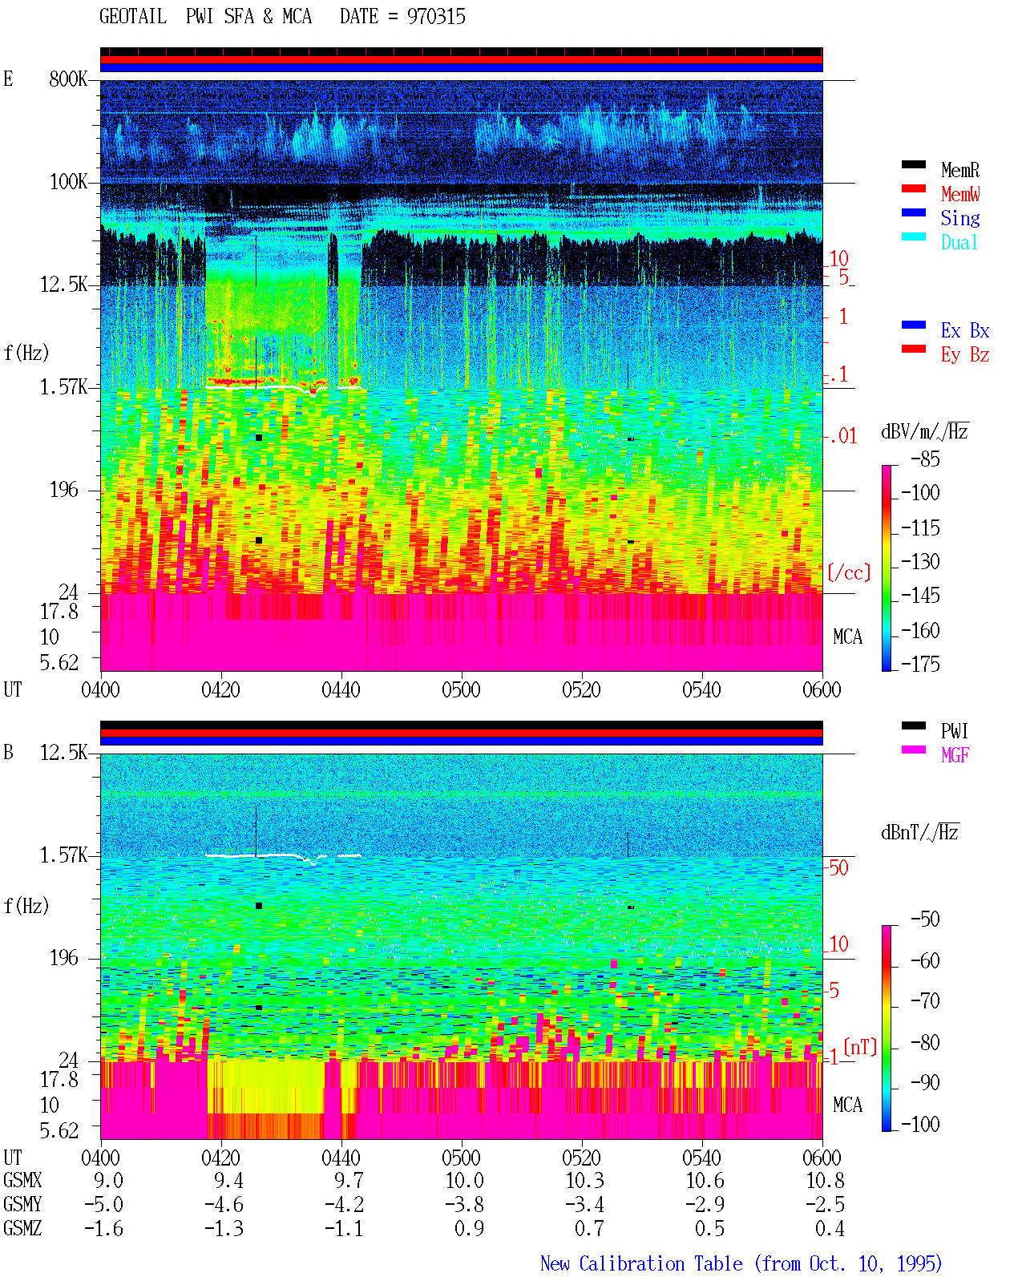This screenshot has height=1277, width=1026.
Task: Click the red MemW legend swatch
Action: 913,188
